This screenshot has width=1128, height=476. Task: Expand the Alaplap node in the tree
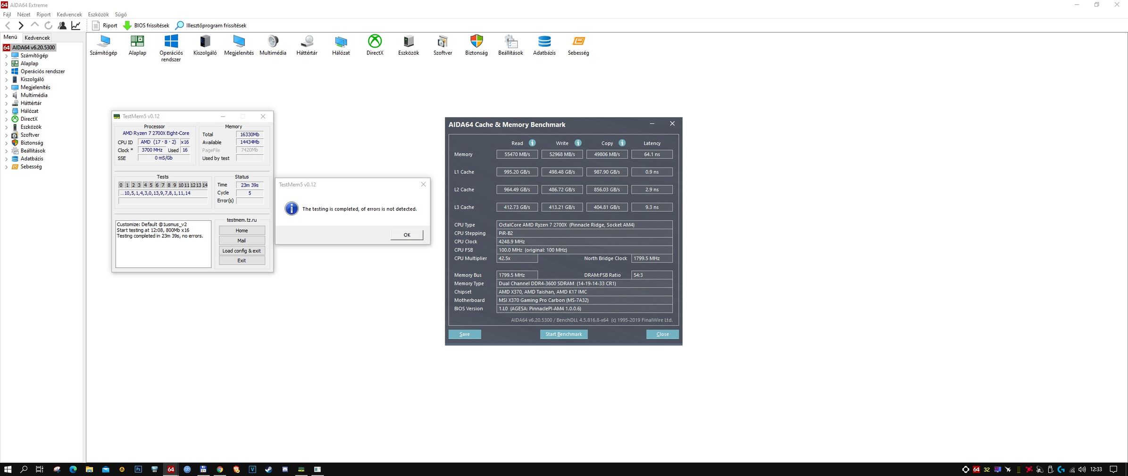6,64
